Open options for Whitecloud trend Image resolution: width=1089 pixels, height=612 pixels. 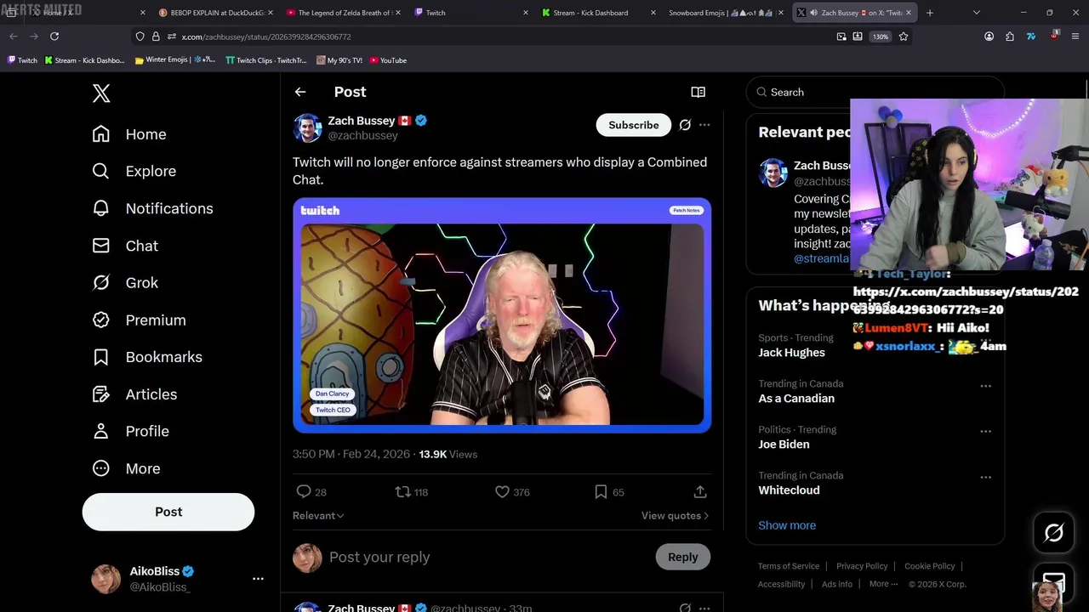point(985,477)
